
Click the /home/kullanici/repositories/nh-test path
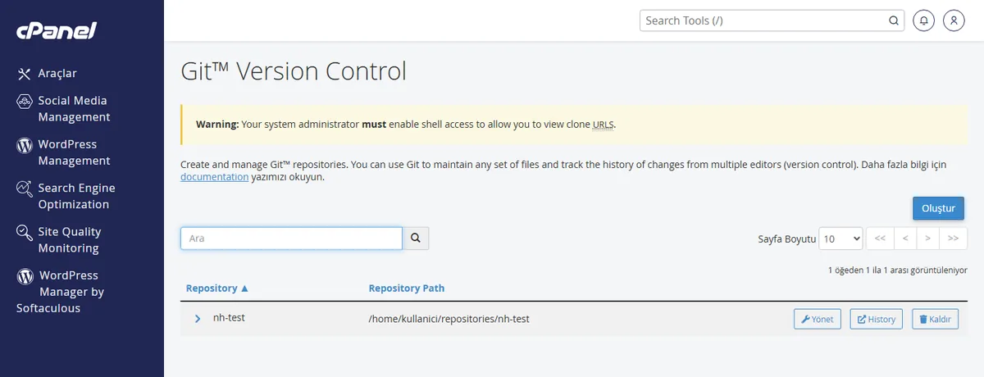(x=449, y=319)
